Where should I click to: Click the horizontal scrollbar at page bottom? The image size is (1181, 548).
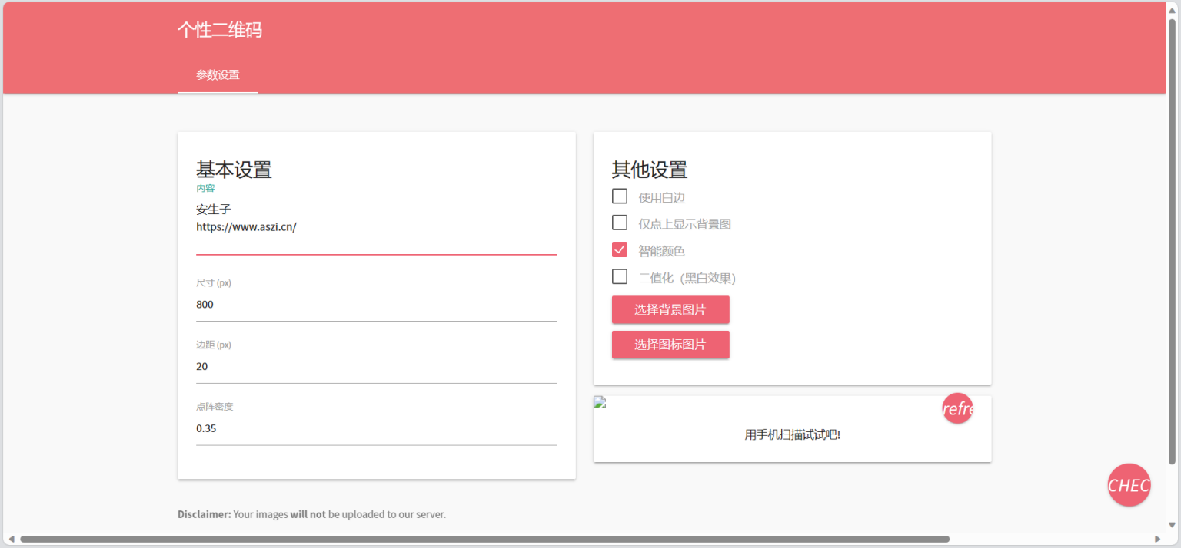tap(477, 538)
